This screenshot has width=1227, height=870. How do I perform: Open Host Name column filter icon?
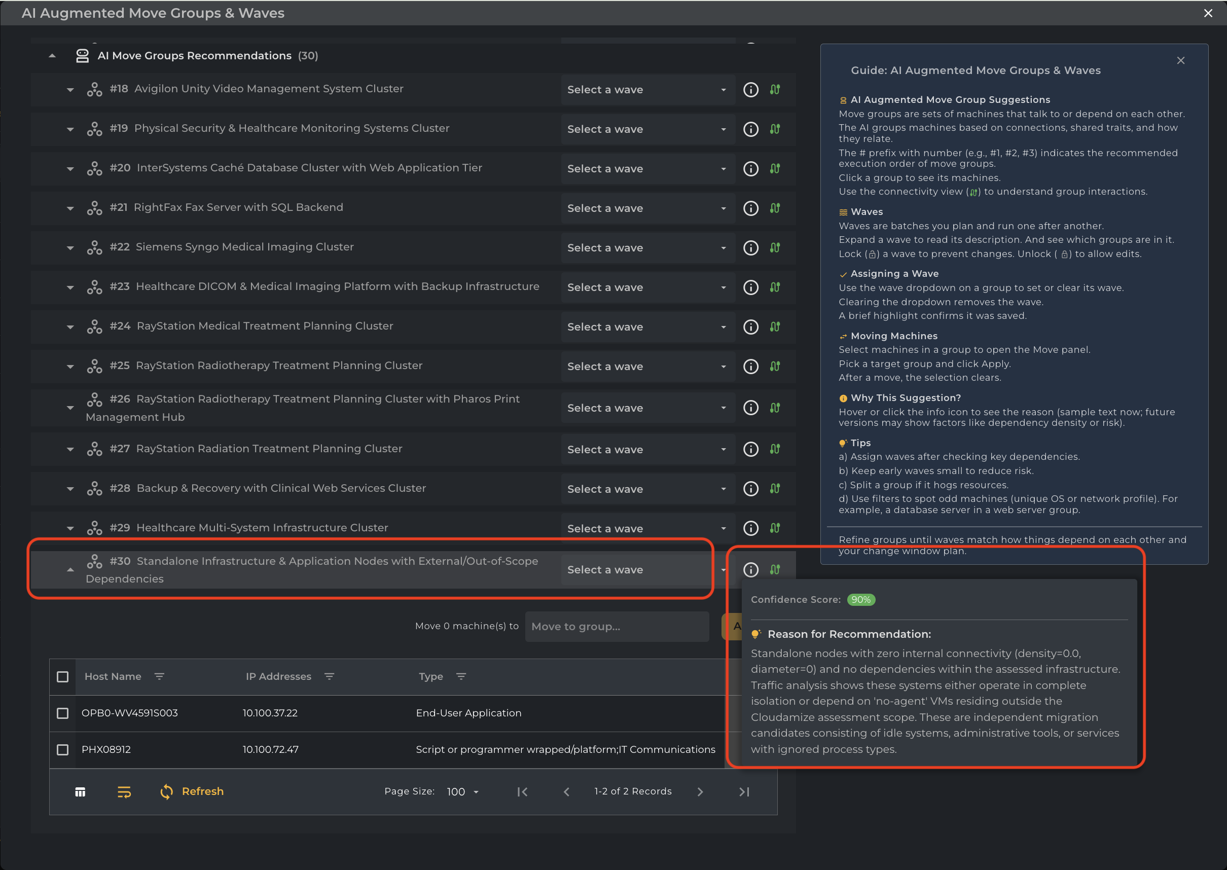click(159, 677)
